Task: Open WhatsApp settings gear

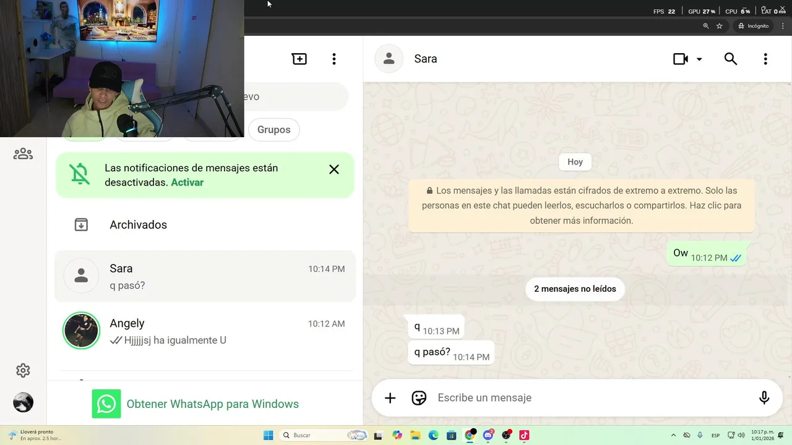Action: (23, 370)
